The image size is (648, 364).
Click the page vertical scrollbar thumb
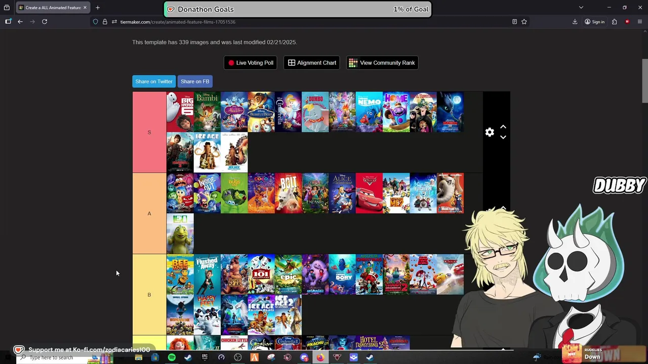click(x=645, y=81)
